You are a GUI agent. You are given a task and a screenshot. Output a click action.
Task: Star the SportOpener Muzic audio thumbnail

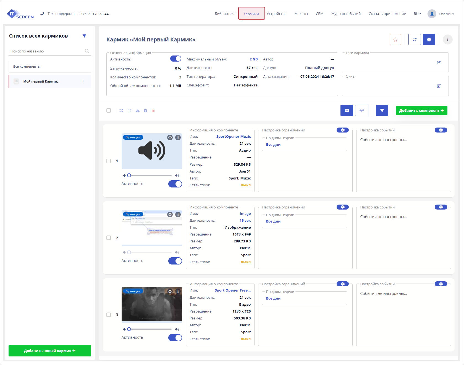point(170,137)
